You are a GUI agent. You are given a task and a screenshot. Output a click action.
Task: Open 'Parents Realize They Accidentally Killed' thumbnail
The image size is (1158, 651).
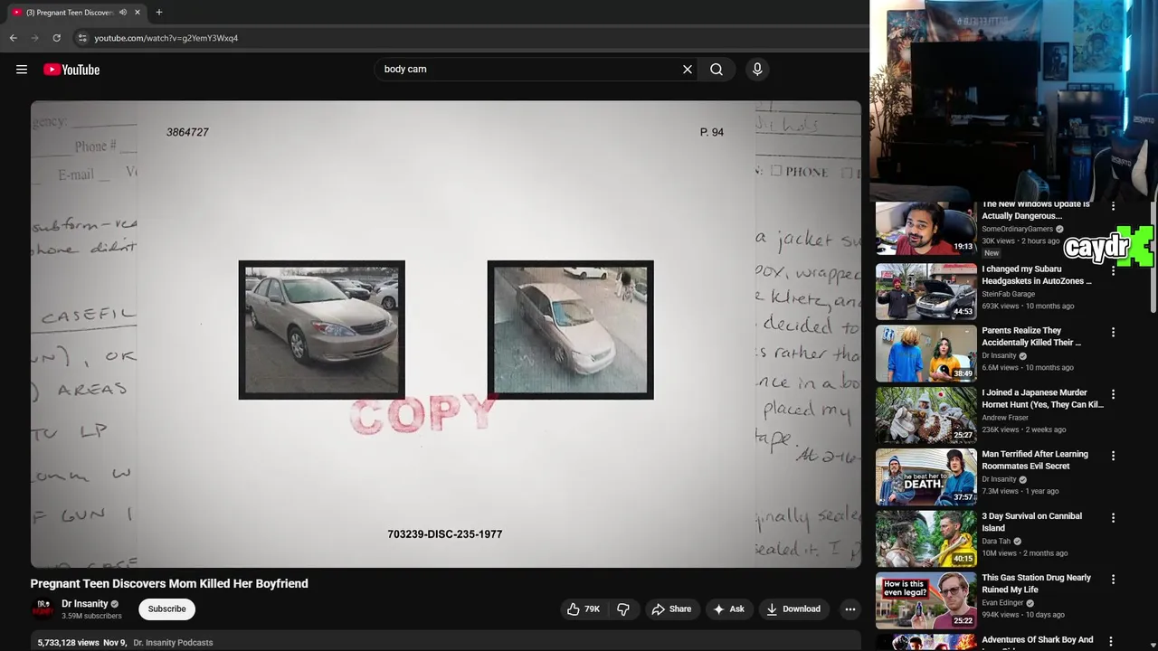(925, 353)
